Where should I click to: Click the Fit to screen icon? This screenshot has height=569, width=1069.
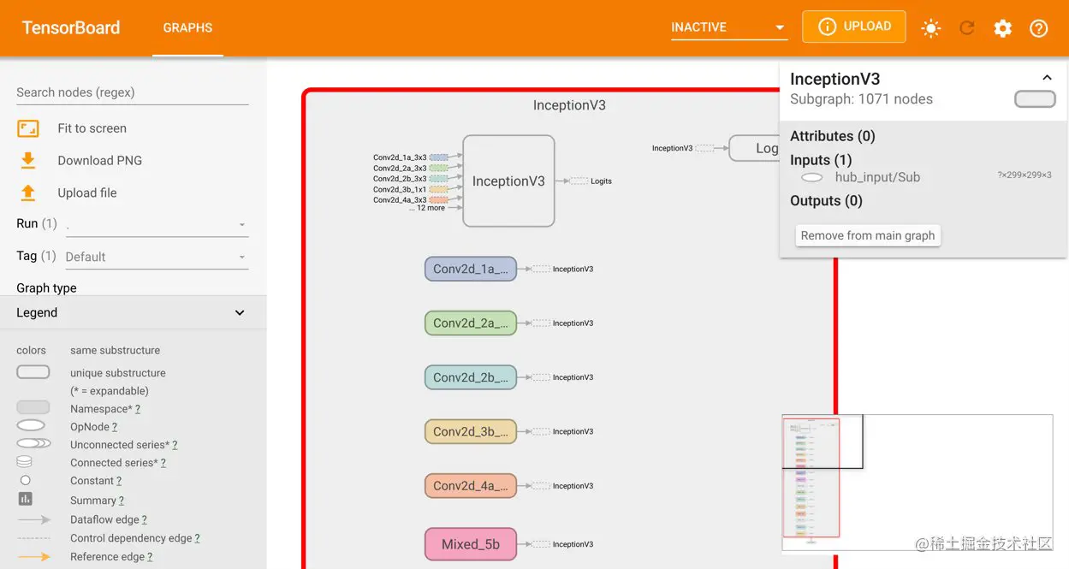click(28, 128)
